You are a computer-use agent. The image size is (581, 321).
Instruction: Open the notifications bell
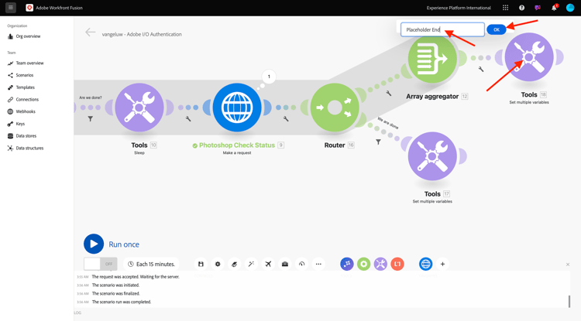click(554, 8)
